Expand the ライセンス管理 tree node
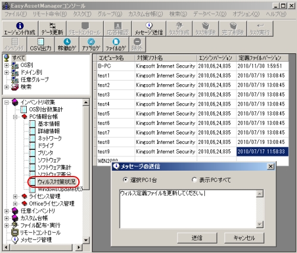The height and width of the screenshot is (253, 297). 15,196
